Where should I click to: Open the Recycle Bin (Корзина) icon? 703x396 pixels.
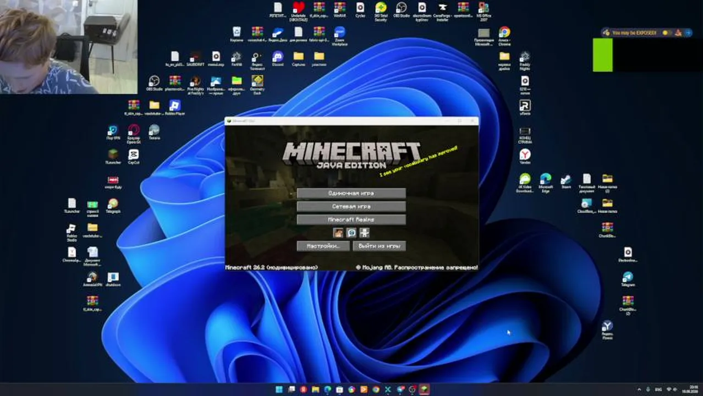(x=237, y=35)
